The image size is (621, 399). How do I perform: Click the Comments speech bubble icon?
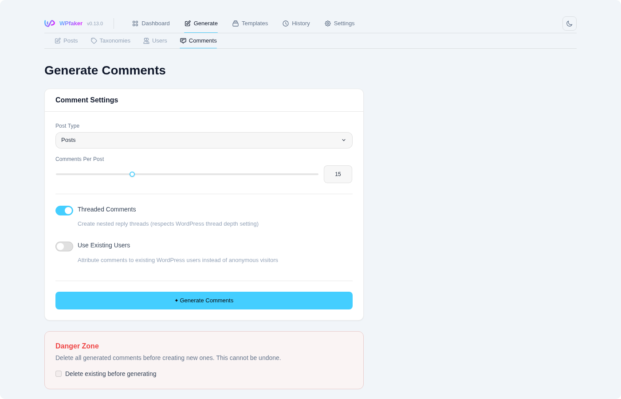point(183,40)
